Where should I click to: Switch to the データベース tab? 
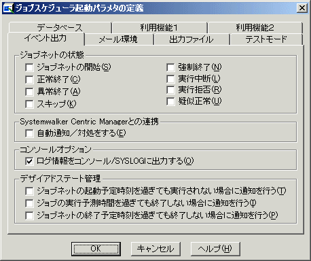click(60, 28)
